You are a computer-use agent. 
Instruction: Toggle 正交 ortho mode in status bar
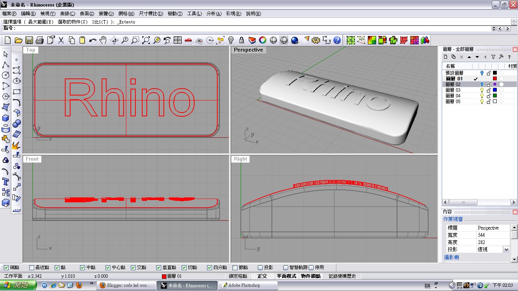pyautogui.click(x=262, y=276)
